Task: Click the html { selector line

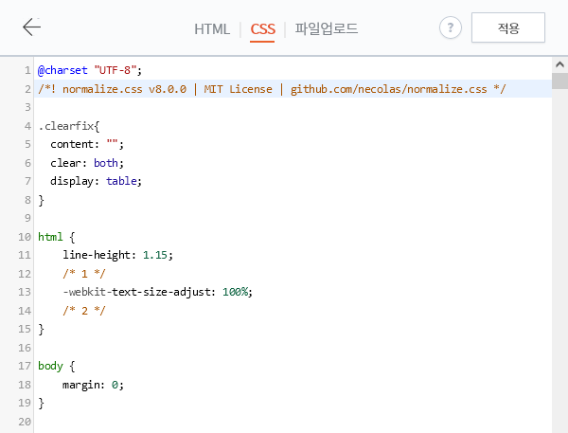Action: tap(57, 237)
